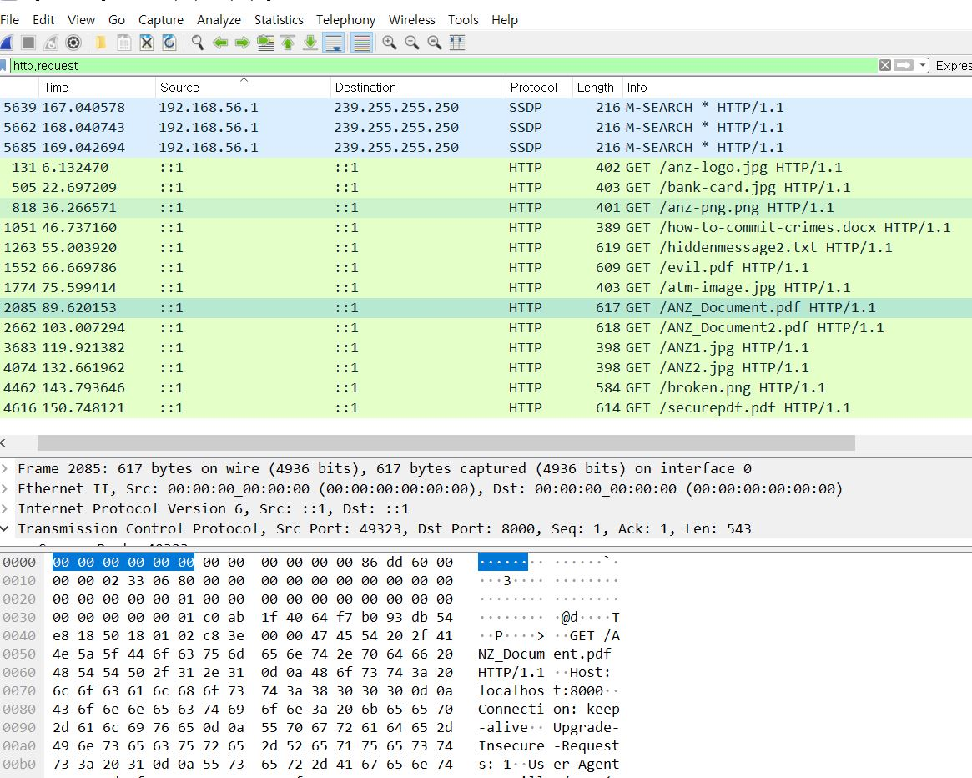Open recent display filters dropdown

tap(923, 66)
